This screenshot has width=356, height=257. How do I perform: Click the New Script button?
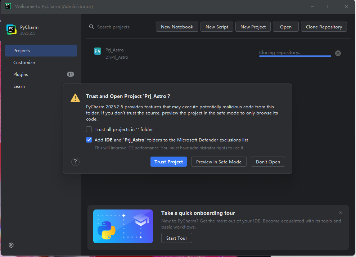(217, 27)
